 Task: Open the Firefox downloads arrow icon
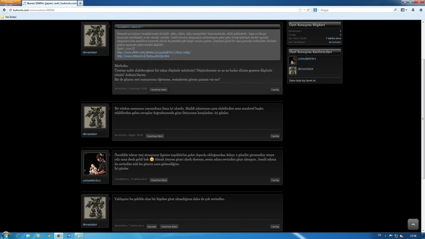(x=413, y=10)
